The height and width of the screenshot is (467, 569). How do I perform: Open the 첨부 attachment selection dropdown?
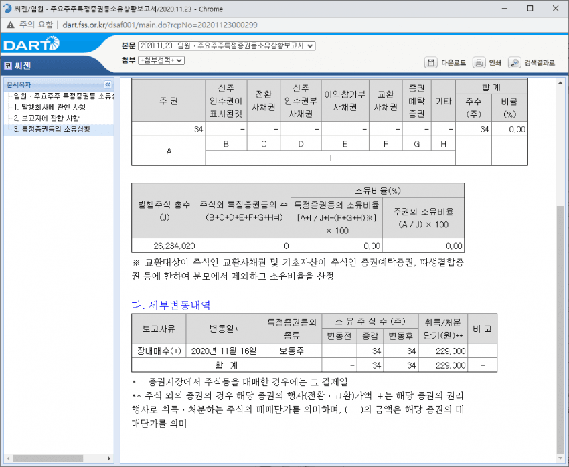(161, 60)
